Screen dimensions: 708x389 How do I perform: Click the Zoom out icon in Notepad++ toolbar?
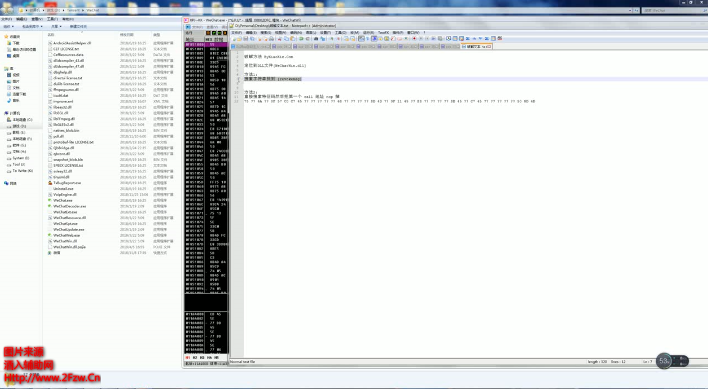click(x=338, y=38)
